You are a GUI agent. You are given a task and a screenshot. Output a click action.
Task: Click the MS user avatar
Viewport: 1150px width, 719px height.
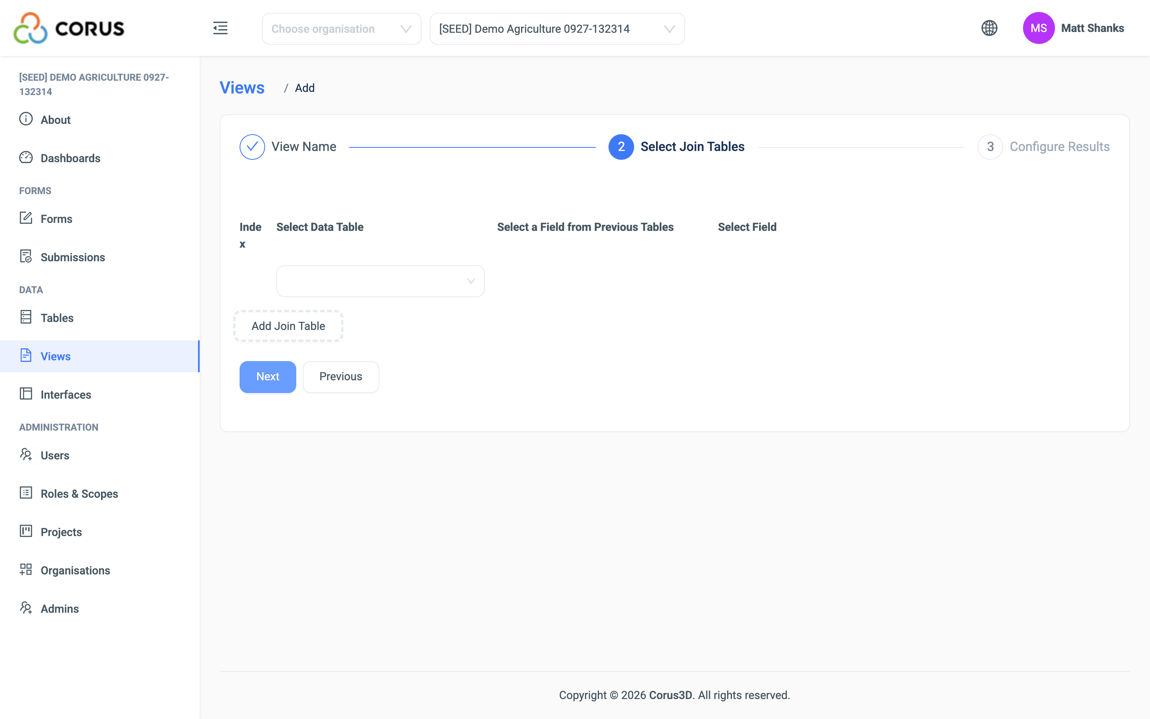(x=1038, y=28)
